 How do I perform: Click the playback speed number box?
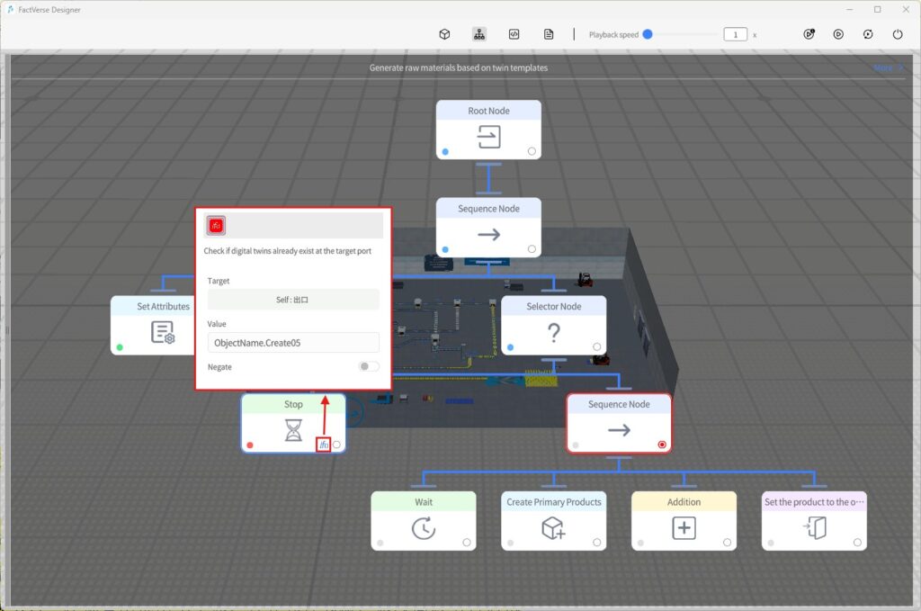(x=735, y=34)
